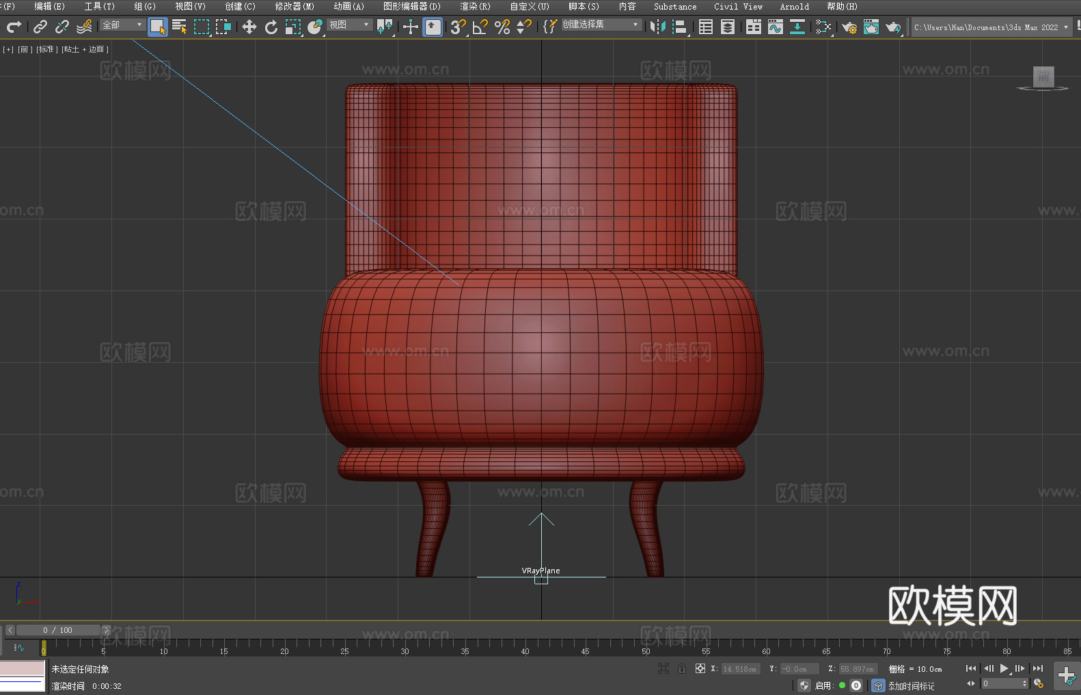1081x695 pixels.
Task: Toggle Percent Snap
Action: 502,27
